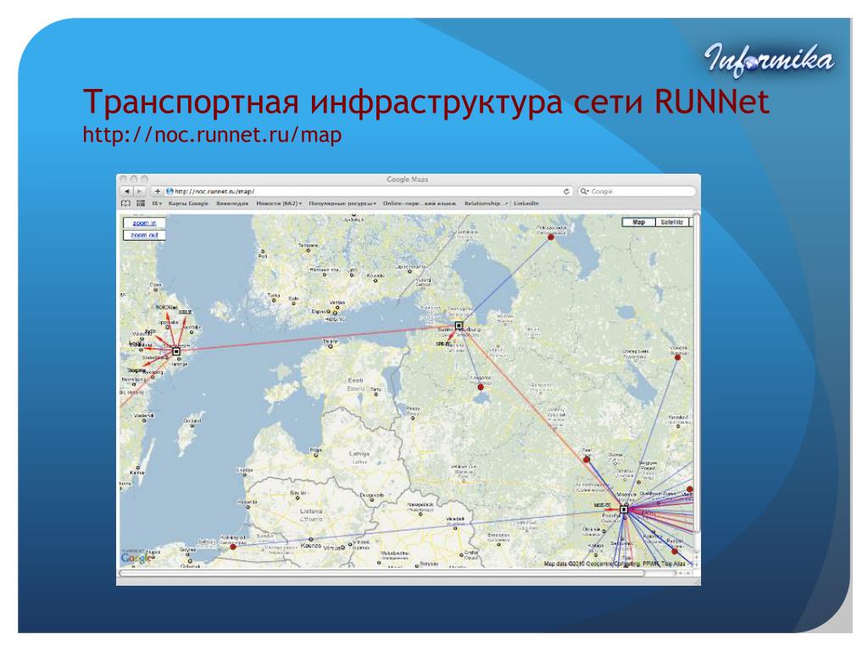The width and height of the screenshot is (868, 651).
Task: Open the Online-перевод bookmark
Action: [x=420, y=203]
